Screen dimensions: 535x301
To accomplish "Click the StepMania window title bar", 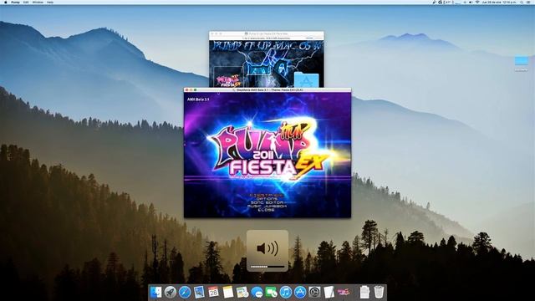I will (267, 89).
